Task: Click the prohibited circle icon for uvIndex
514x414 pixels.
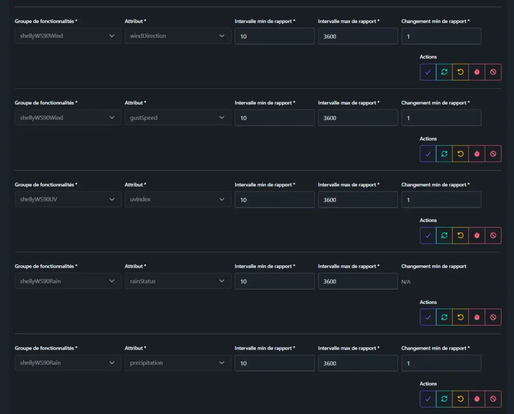Action: (493, 235)
